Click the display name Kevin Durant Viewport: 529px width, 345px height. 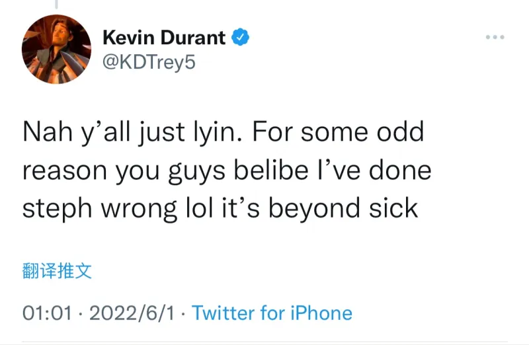(x=164, y=38)
